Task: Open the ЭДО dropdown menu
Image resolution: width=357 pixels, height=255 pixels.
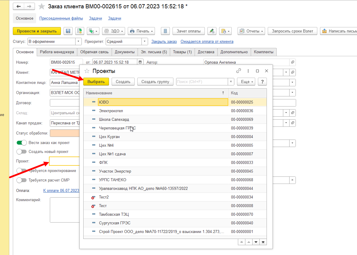Action: (113, 31)
